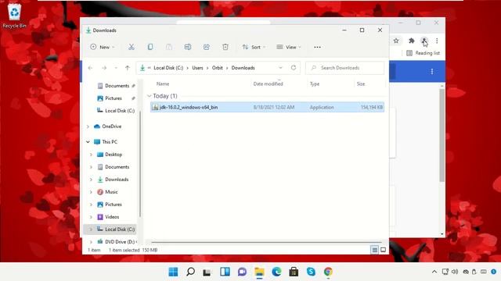Screen dimensions: 501x281
Task: Click the page's three-dot menu in blue bar
Action: tap(432, 71)
